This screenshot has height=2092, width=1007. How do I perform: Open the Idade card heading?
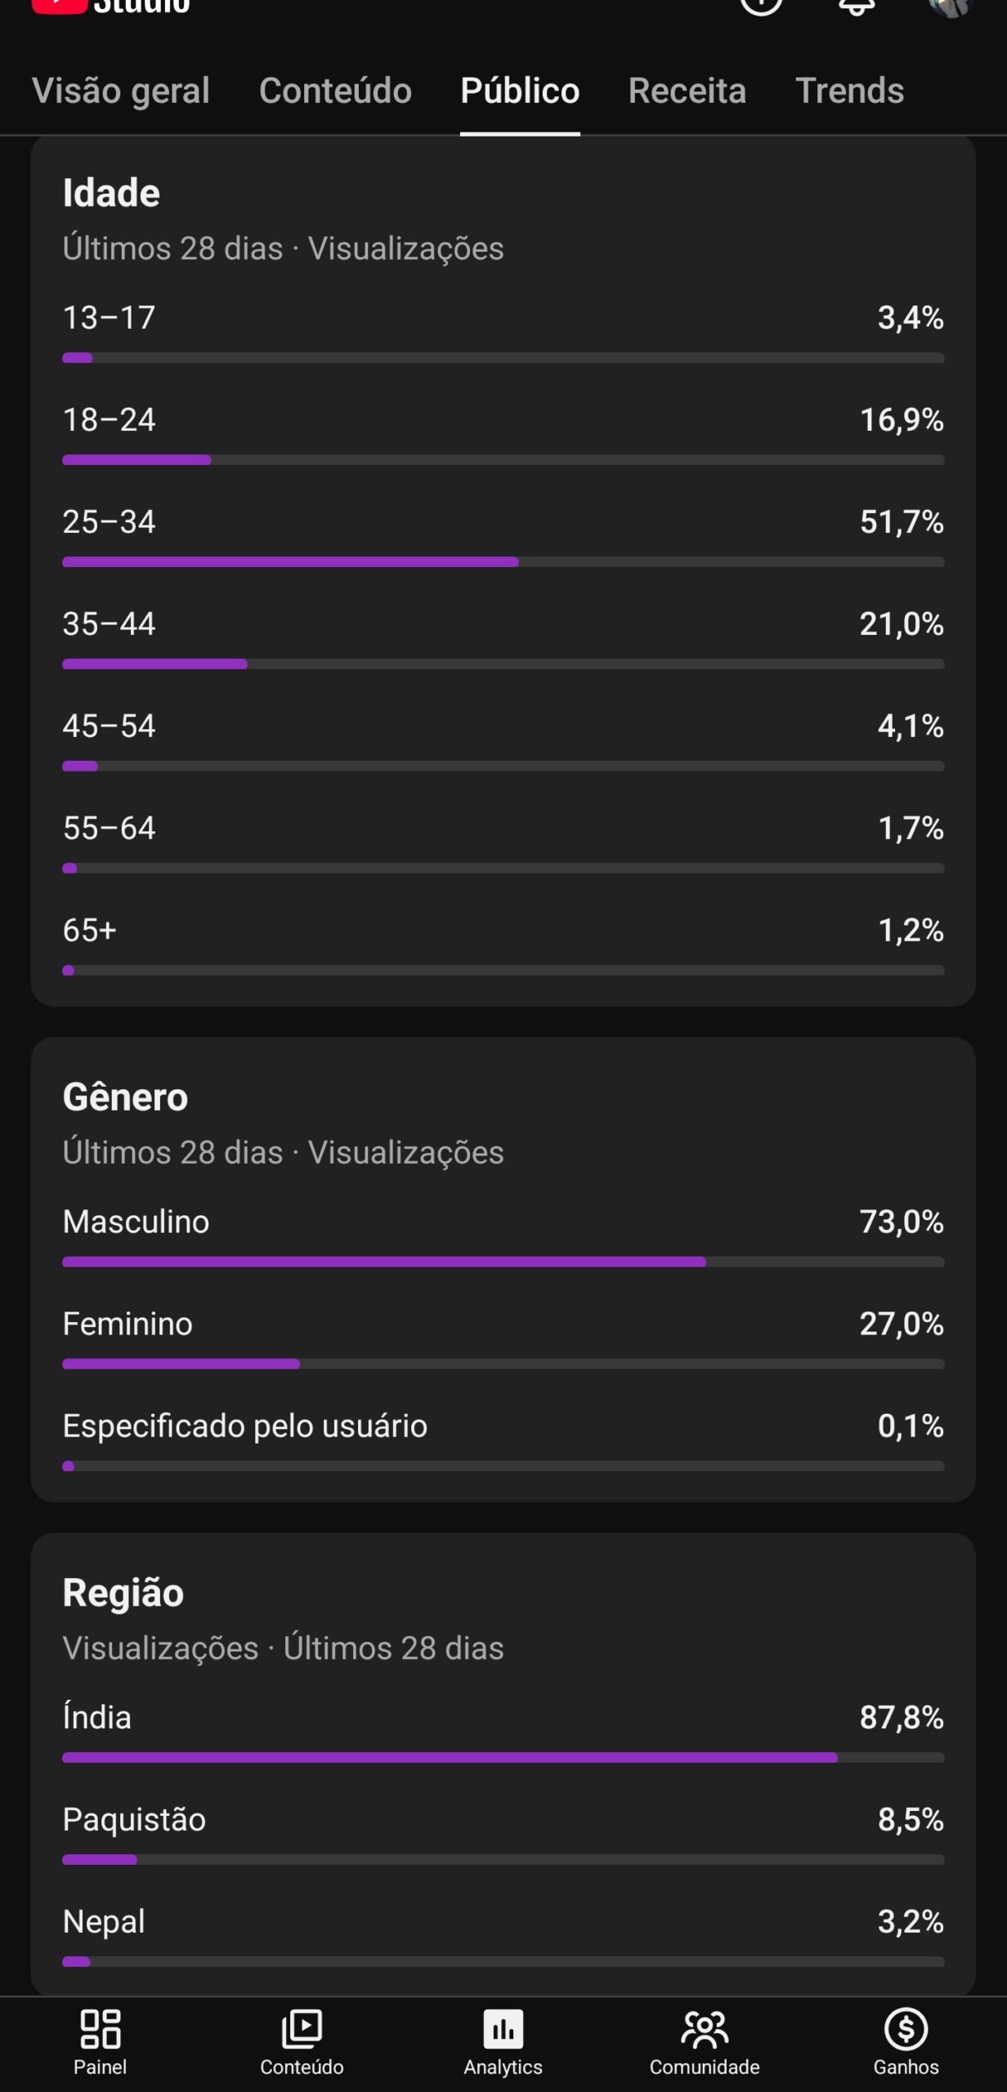[111, 194]
